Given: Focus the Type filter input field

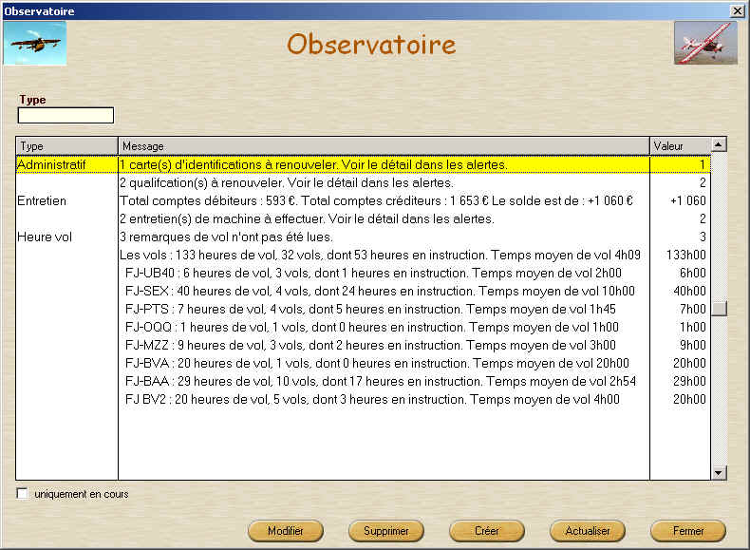Looking at the screenshot, I should tap(66, 115).
